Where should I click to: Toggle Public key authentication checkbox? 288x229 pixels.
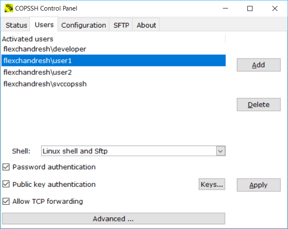(x=6, y=184)
